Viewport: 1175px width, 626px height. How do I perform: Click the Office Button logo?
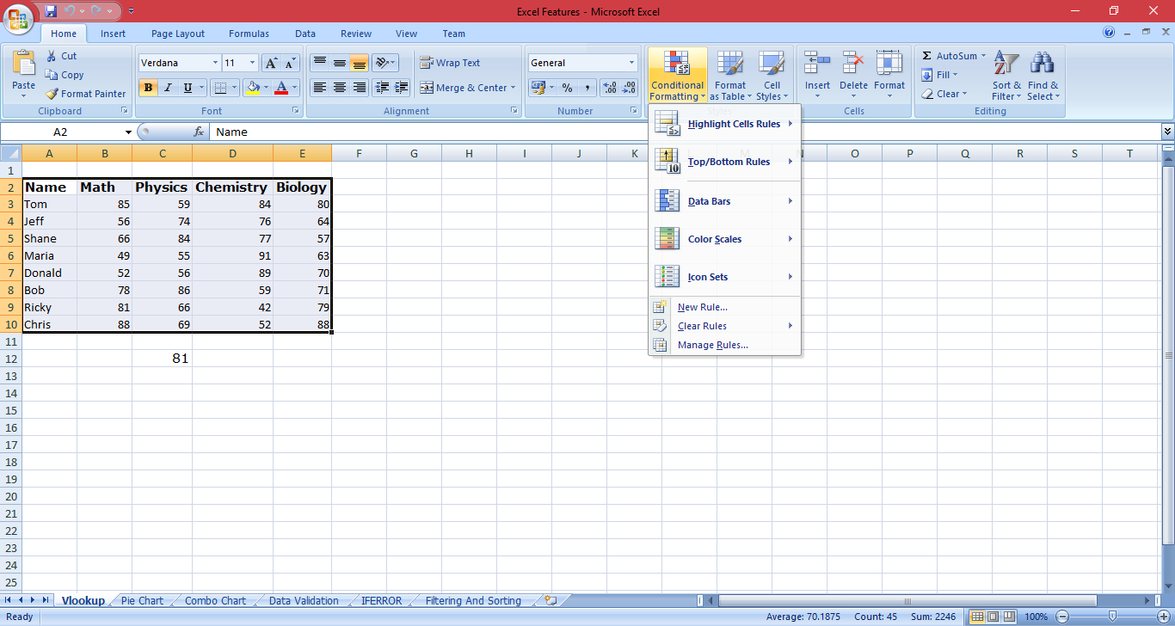click(x=19, y=17)
